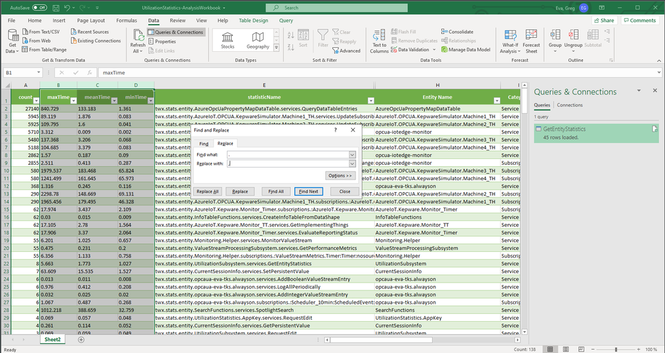Screen dimensions: 665x353
Task: Select the Stocks data type
Action: [x=227, y=41]
